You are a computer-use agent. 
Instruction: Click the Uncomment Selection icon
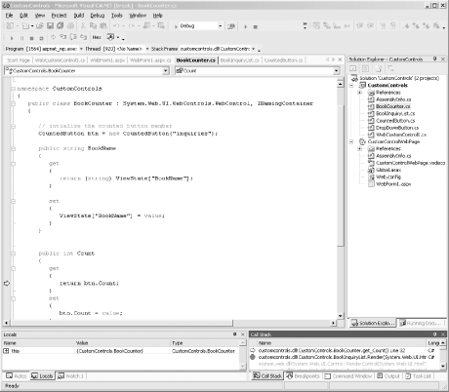(x=393, y=25)
